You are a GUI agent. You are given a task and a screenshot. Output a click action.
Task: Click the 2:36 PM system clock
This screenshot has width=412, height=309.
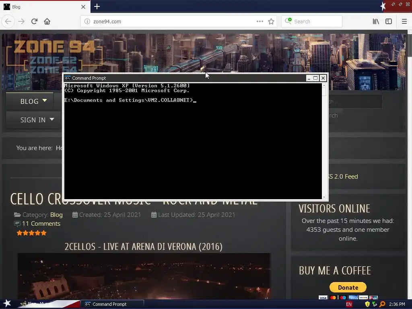(397, 304)
